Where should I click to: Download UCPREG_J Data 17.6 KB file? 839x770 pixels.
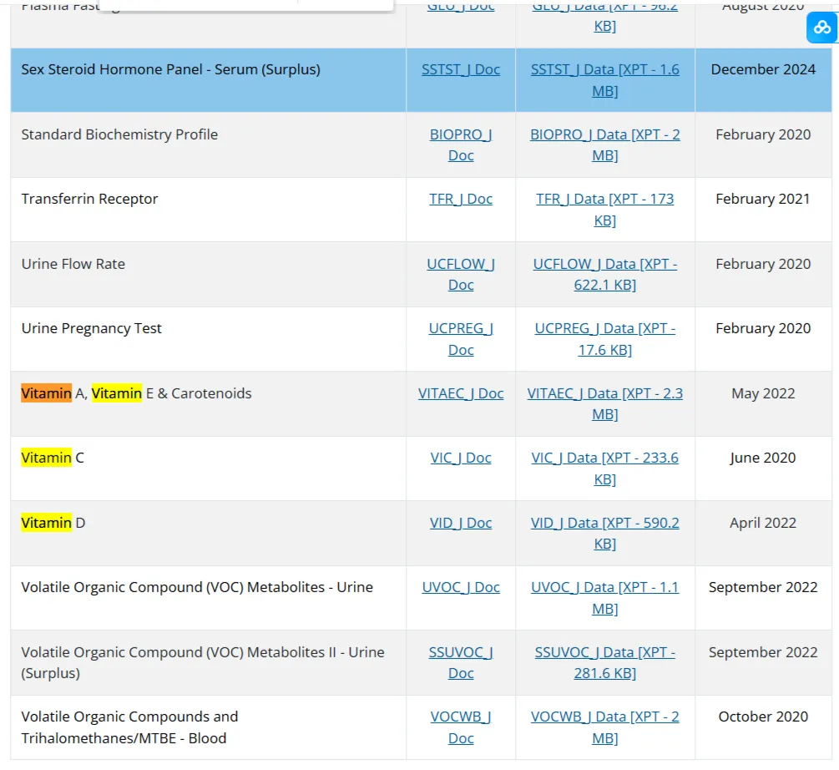pyautogui.click(x=604, y=339)
